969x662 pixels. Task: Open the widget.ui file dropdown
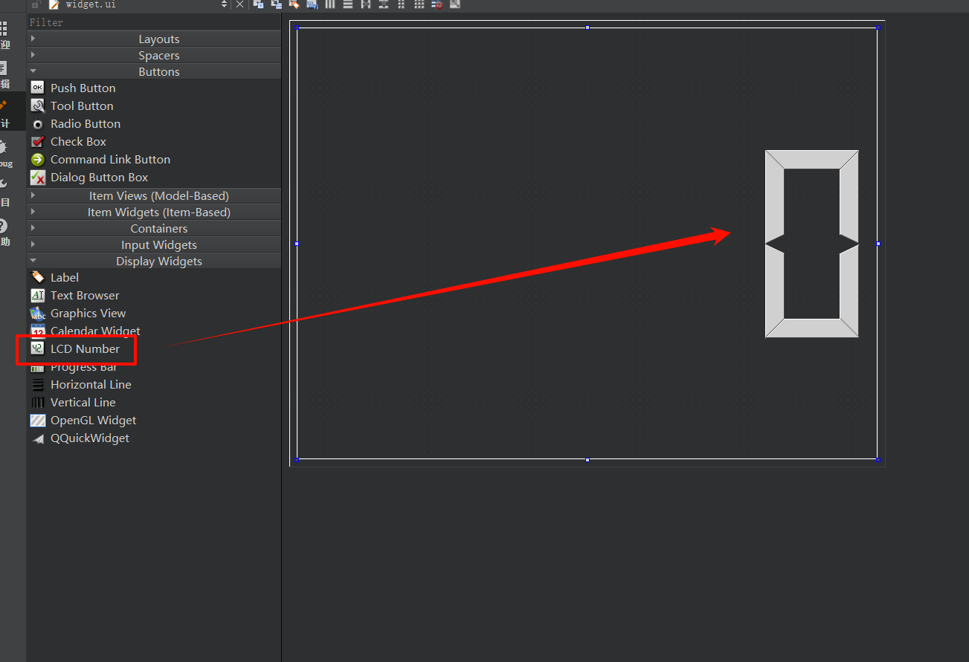[x=225, y=4]
